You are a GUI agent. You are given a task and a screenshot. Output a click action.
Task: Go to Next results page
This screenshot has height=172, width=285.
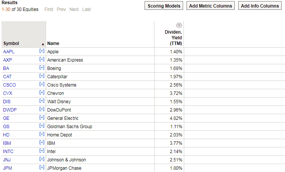[74, 9]
